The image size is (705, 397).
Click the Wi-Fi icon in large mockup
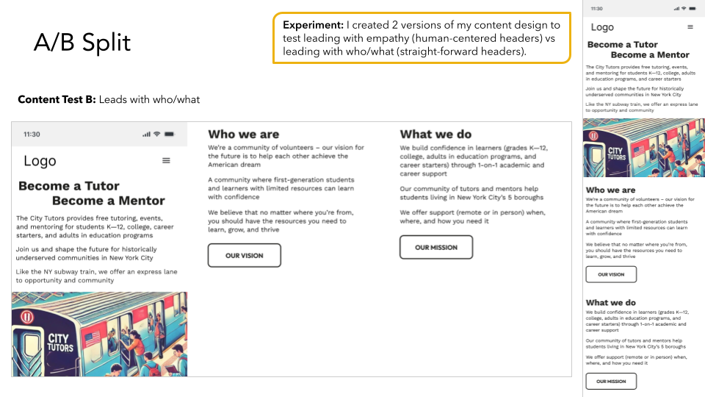point(157,134)
